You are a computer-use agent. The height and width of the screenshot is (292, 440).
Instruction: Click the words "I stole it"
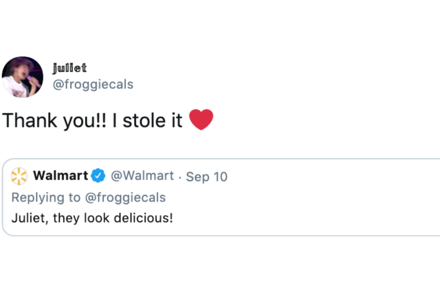coord(147,120)
